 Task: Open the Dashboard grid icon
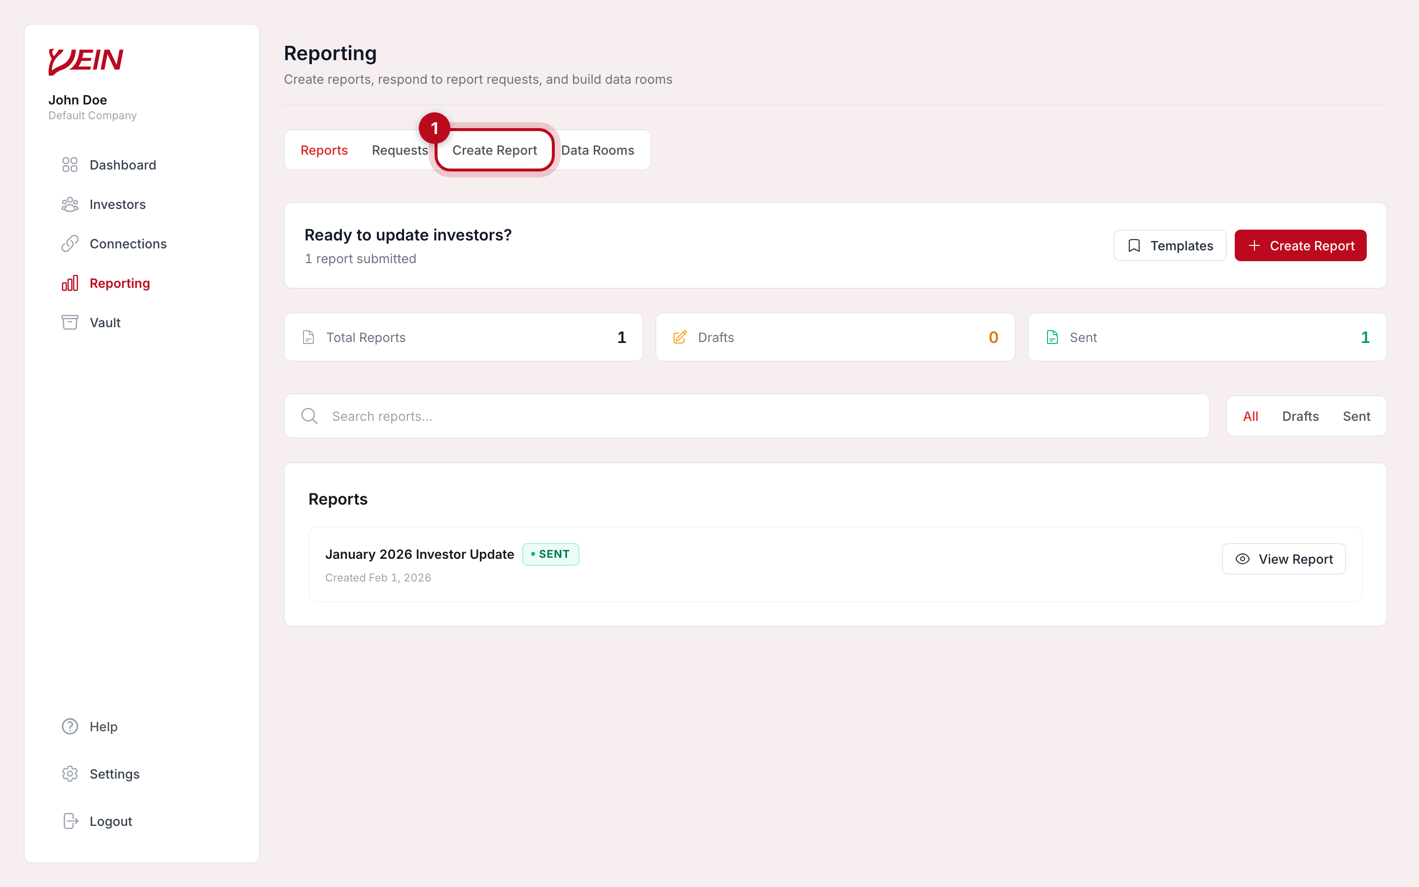tap(70, 165)
